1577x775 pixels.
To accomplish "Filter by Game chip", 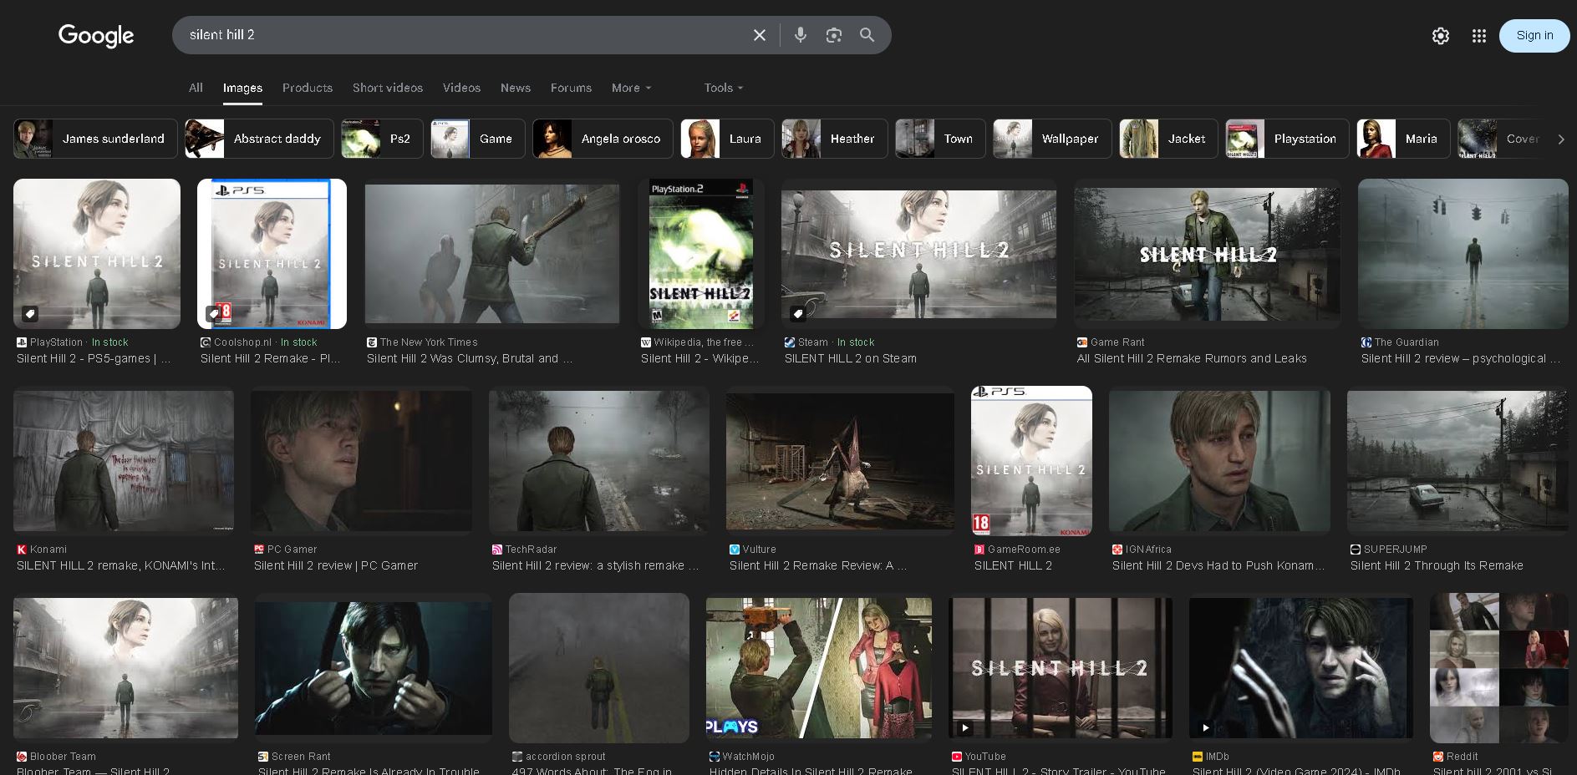I will coord(478,139).
